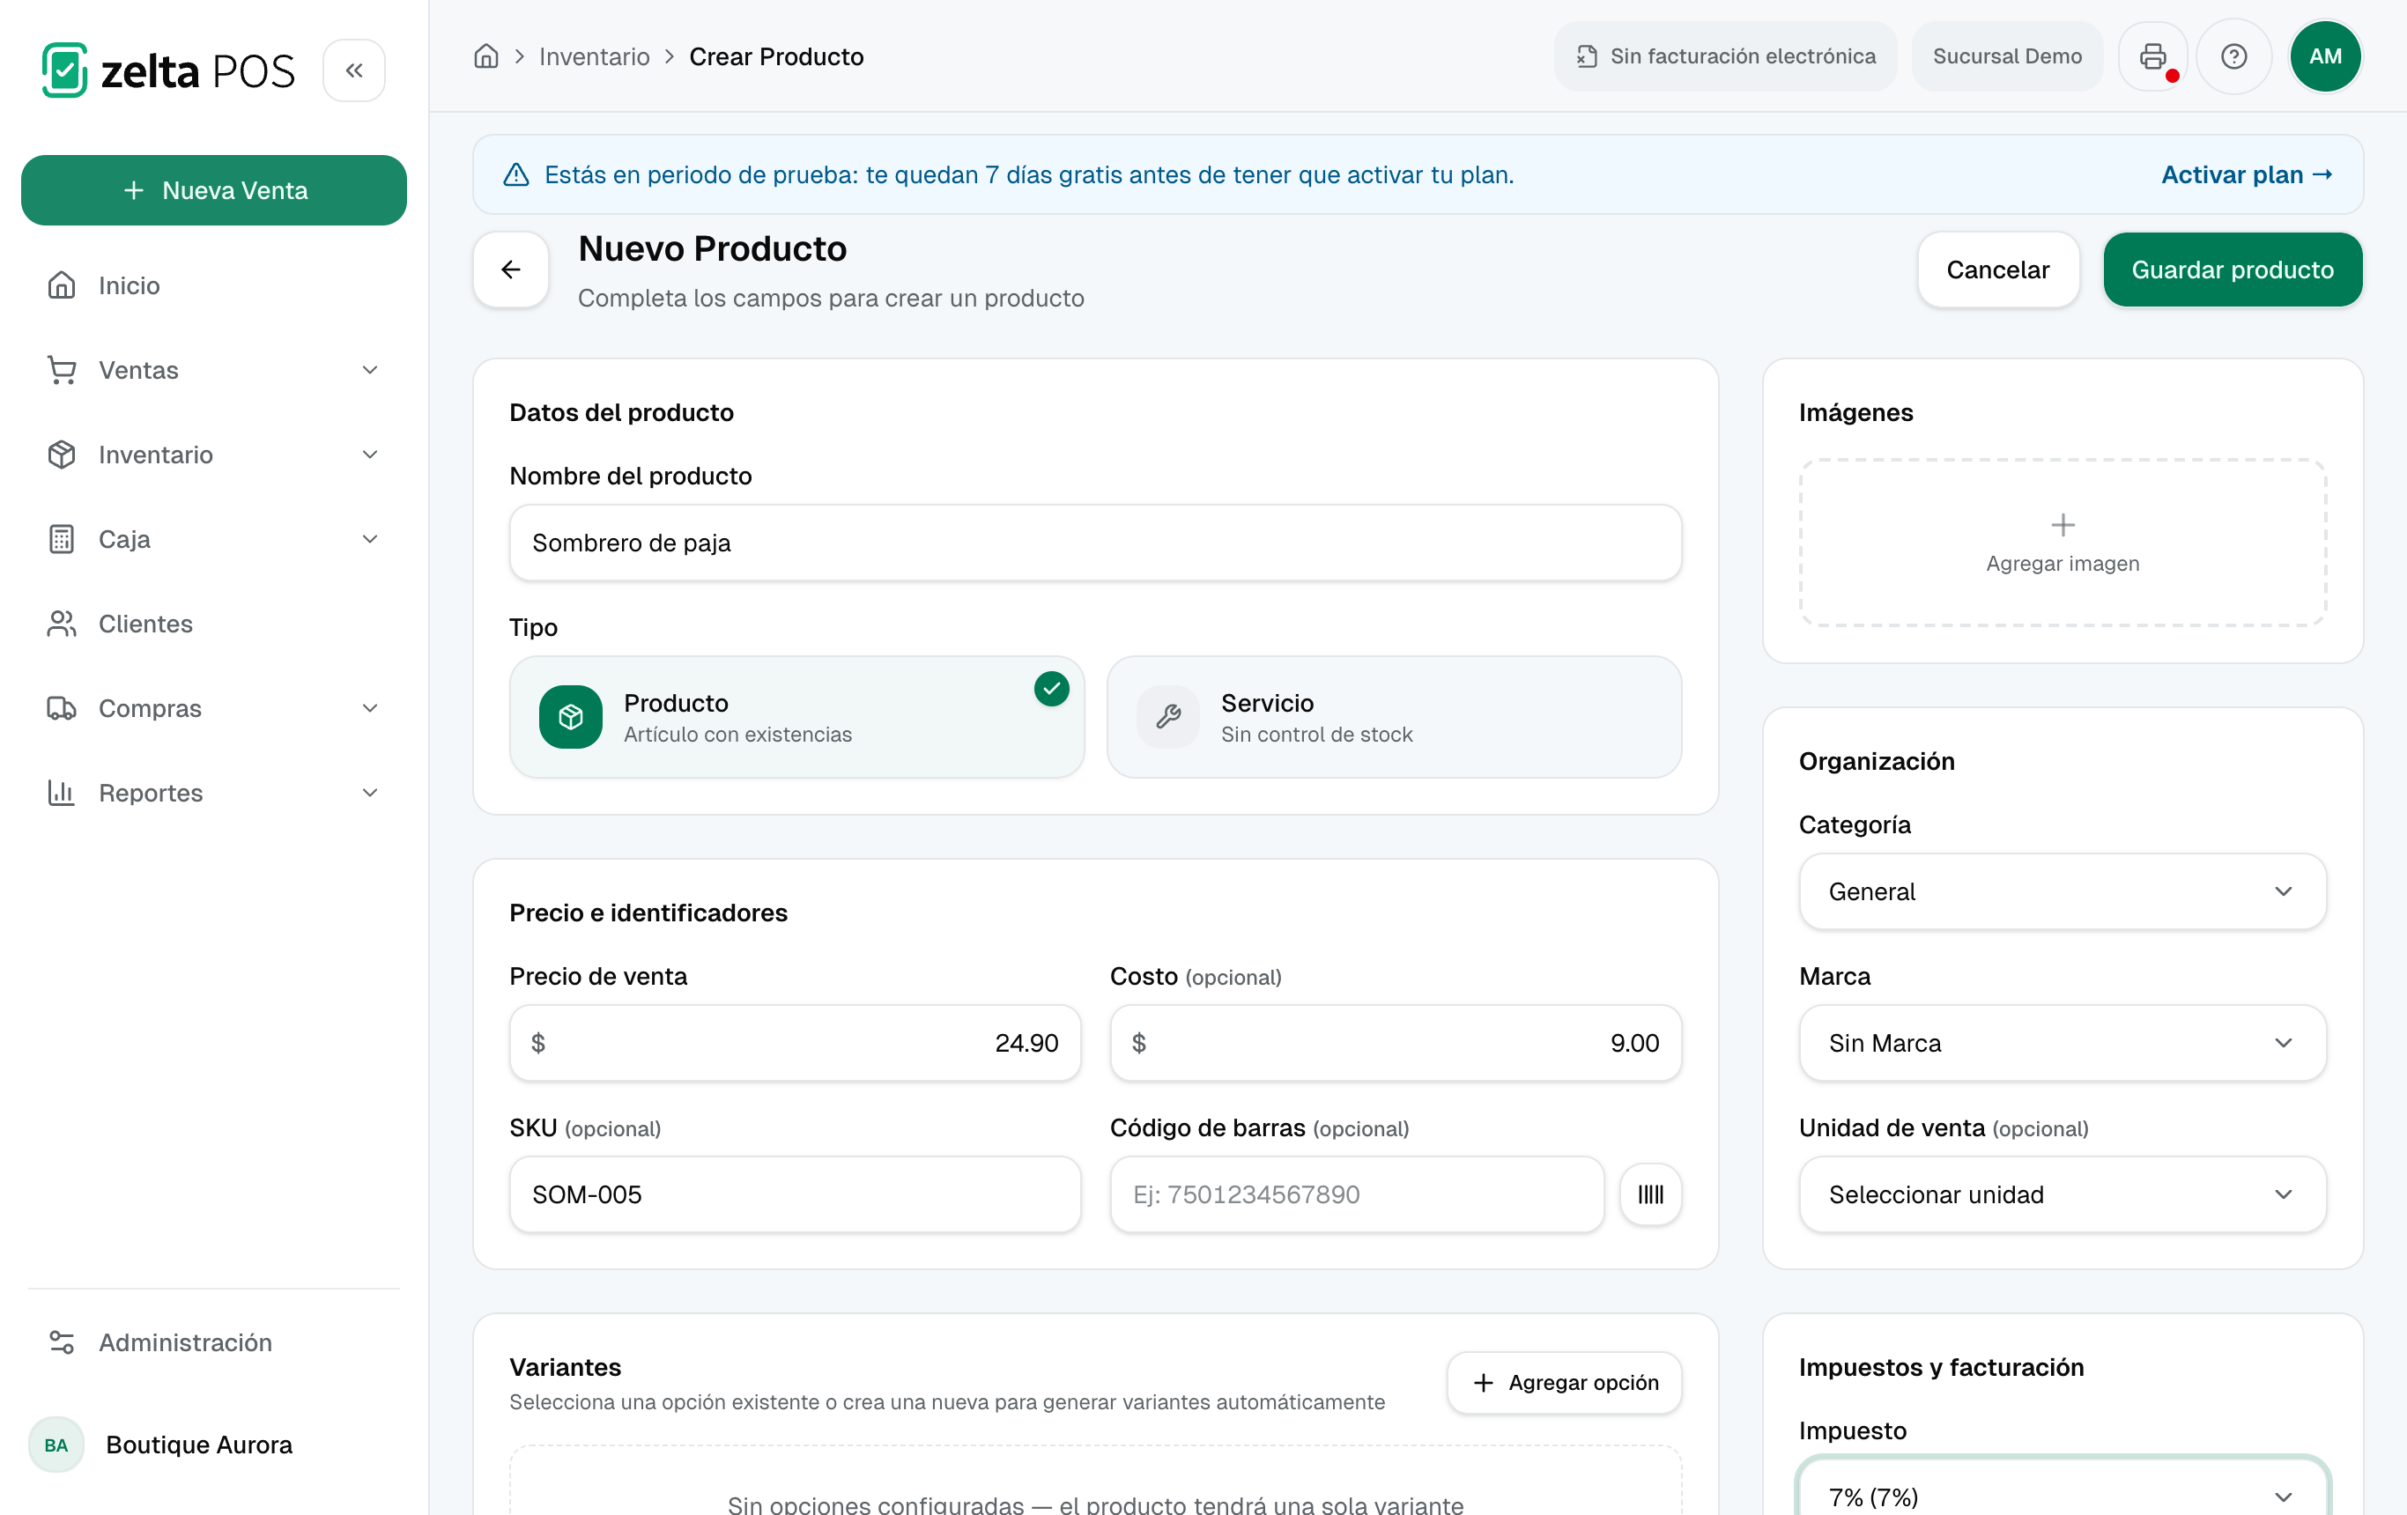The width and height of the screenshot is (2407, 1515).
Task: Open the Categoría dropdown showing General
Action: [x=2063, y=891]
